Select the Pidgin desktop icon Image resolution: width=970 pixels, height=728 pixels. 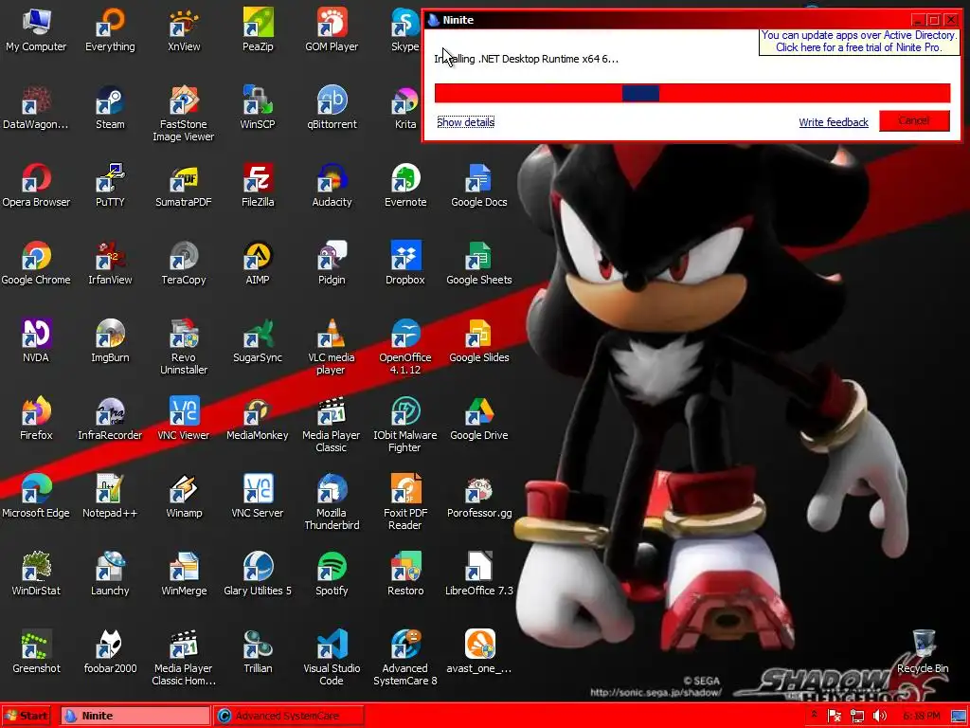pos(332,264)
